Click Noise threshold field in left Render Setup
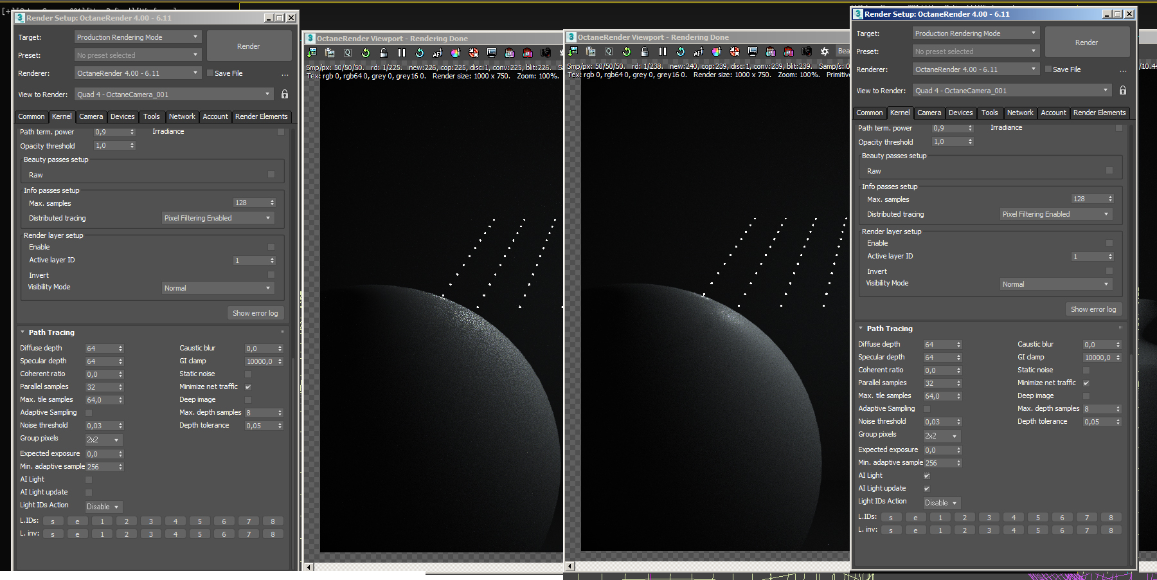Viewport: 1157px width, 580px height. [104, 426]
